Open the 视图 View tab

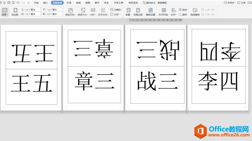(x=87, y=3)
